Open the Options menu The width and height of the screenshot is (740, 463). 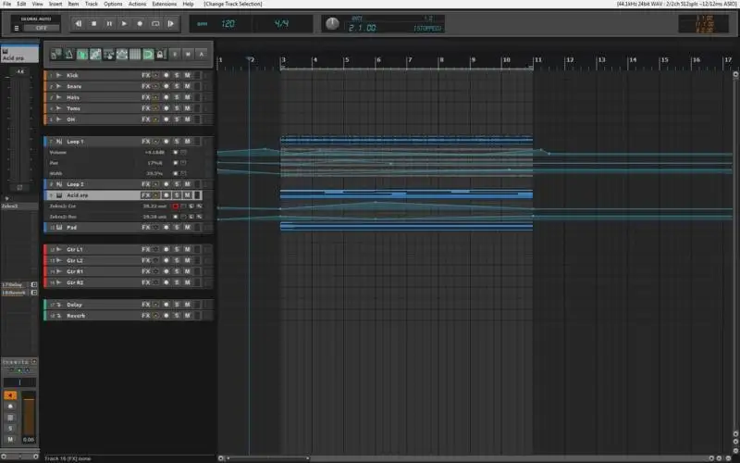113,4
